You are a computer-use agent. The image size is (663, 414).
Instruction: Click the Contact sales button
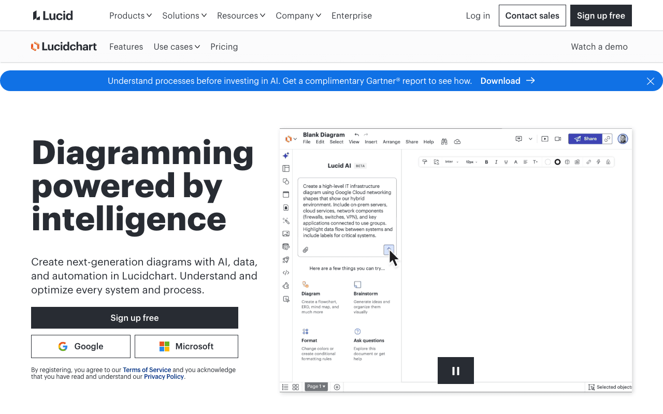(x=532, y=16)
